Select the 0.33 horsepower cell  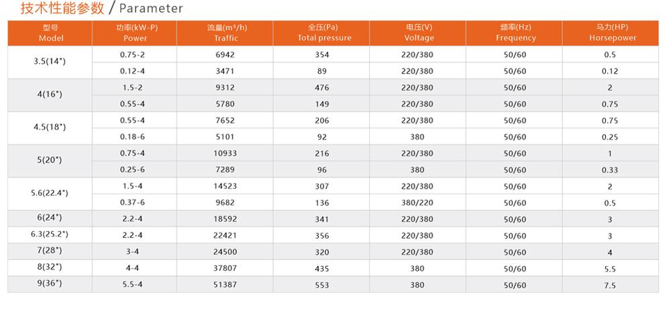click(x=610, y=170)
